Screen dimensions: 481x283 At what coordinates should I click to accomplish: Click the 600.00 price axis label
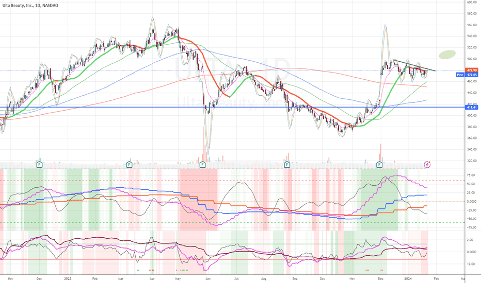pos(472,2)
